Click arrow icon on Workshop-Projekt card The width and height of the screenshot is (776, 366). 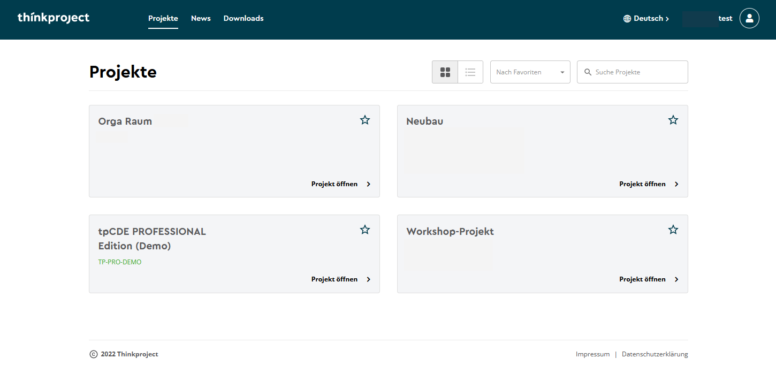click(x=676, y=279)
